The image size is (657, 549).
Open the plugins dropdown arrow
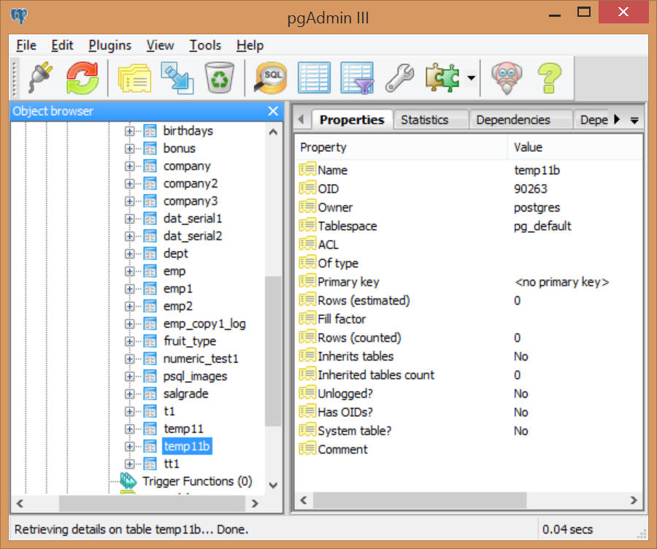click(x=472, y=78)
